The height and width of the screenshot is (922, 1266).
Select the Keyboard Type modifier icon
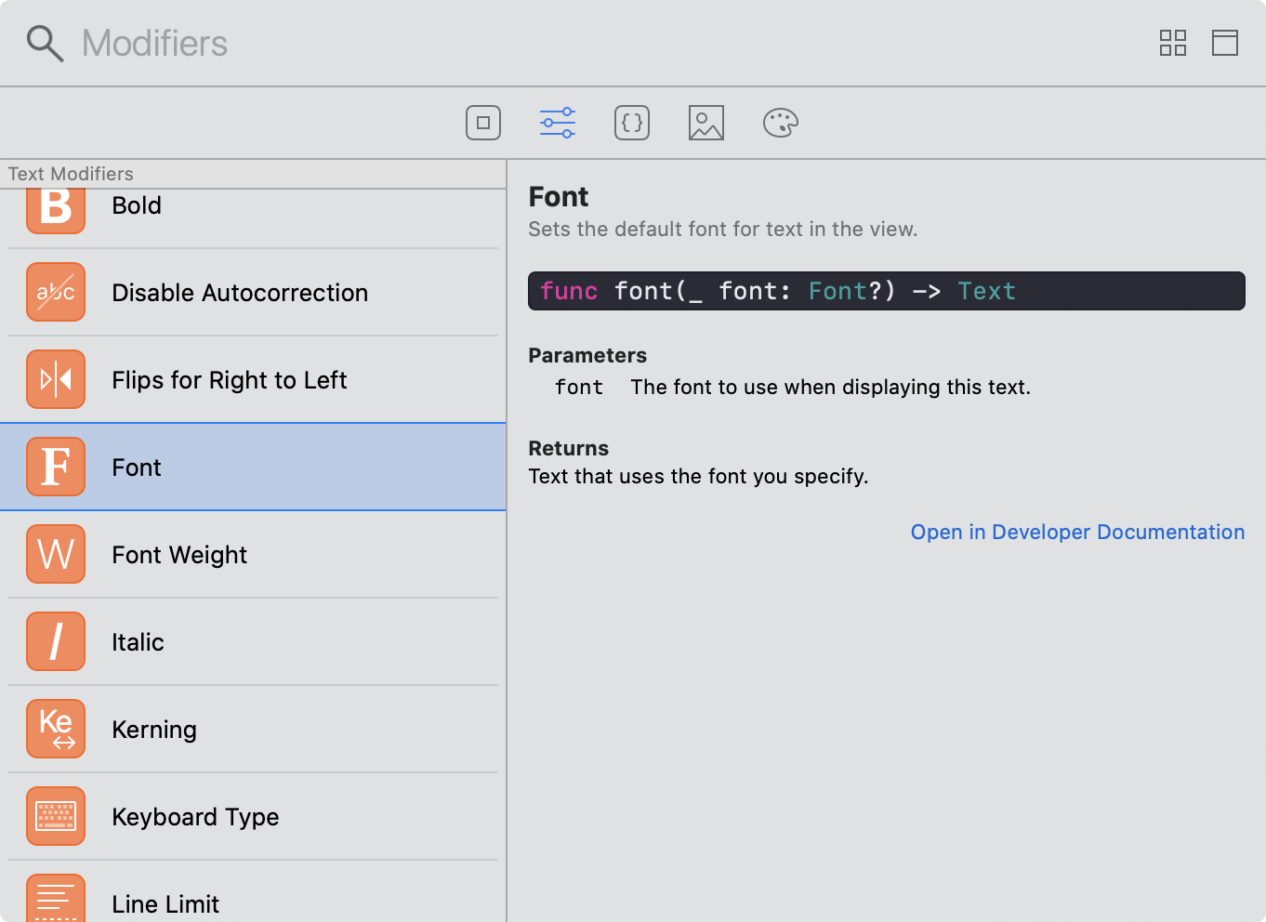[x=56, y=816]
